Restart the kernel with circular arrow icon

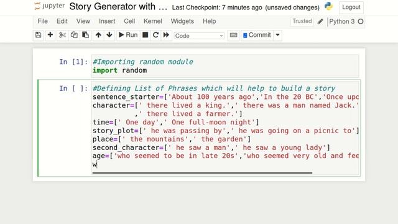point(155,35)
